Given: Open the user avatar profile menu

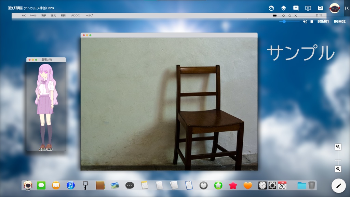Looking at the screenshot, I should 334,8.
